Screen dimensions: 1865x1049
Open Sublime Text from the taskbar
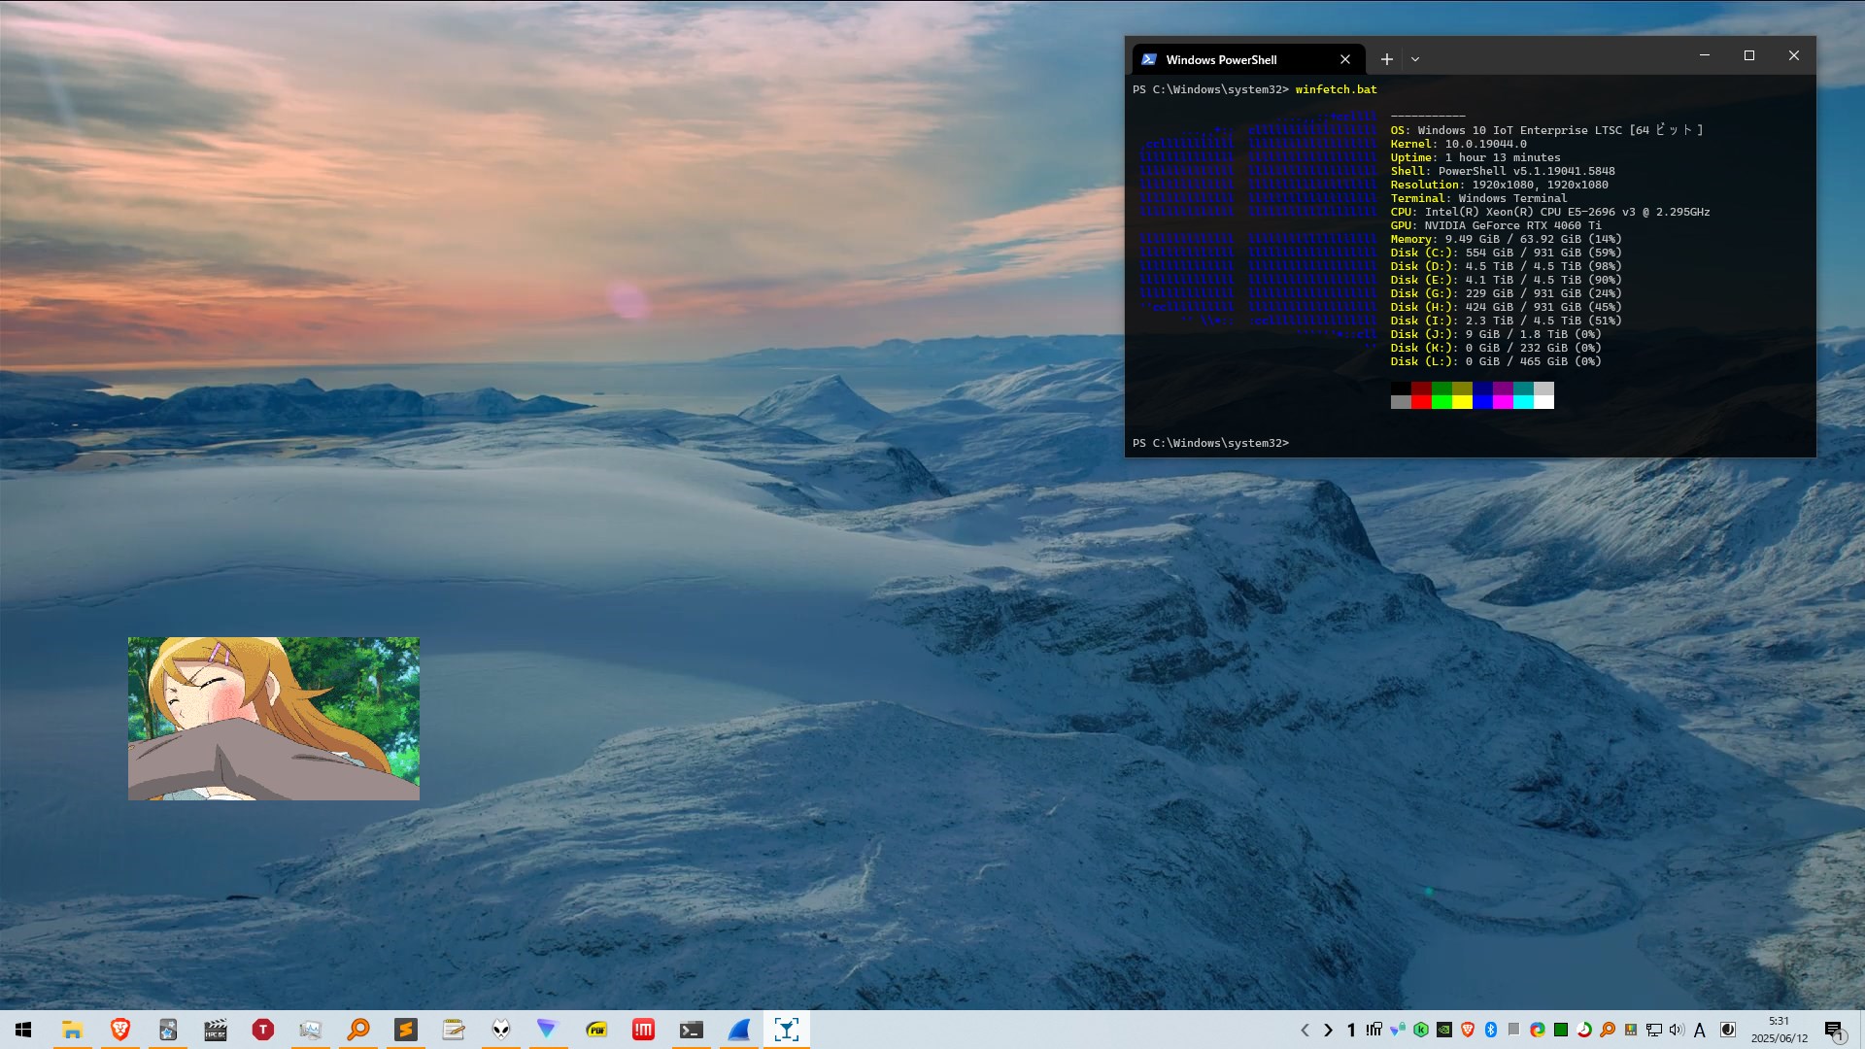click(x=405, y=1030)
